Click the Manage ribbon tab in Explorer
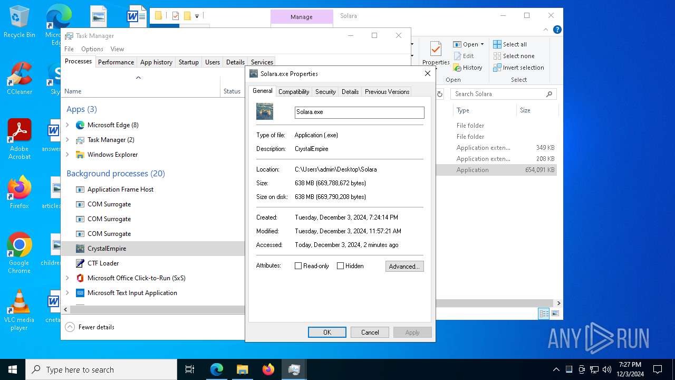Viewport: 675px width, 380px height. (x=302, y=17)
